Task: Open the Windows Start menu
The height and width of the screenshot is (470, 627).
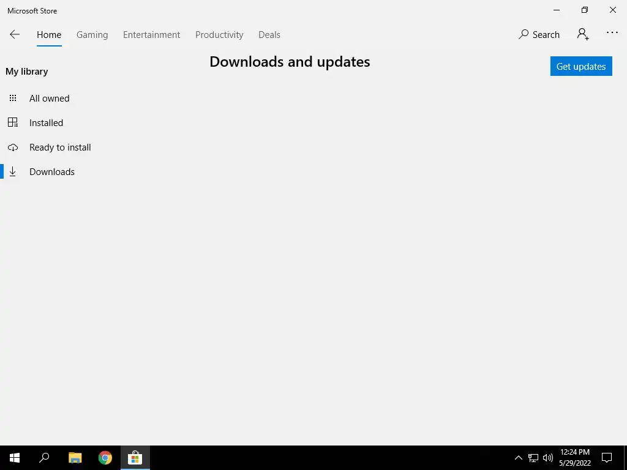Action: [x=15, y=458]
